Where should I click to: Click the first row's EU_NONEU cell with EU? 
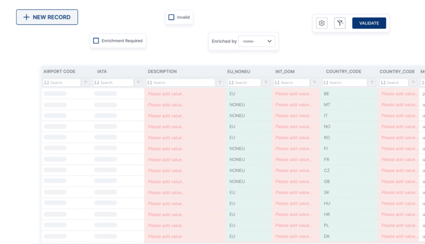[248, 94]
